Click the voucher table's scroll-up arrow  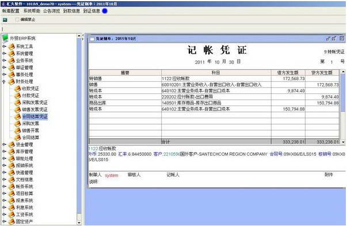click(x=343, y=71)
